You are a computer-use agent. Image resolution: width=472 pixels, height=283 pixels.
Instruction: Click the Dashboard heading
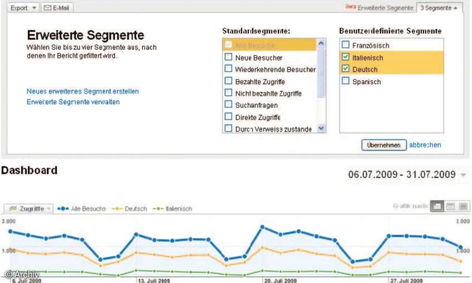click(x=29, y=171)
